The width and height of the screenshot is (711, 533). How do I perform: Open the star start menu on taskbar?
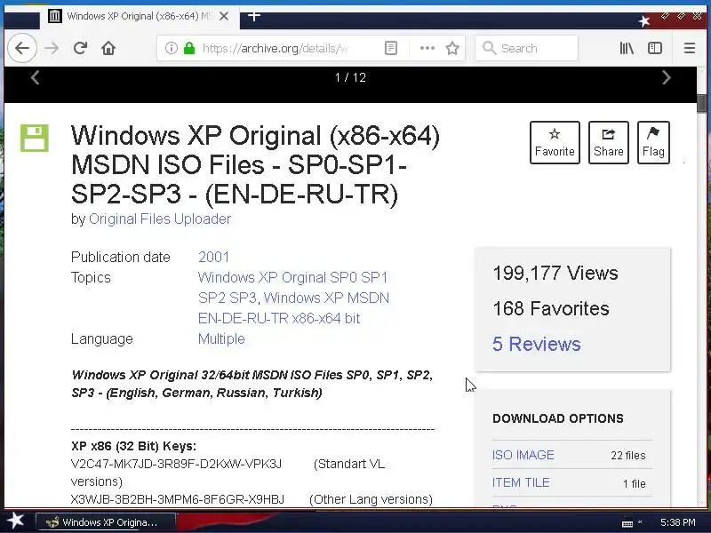[x=15, y=521]
